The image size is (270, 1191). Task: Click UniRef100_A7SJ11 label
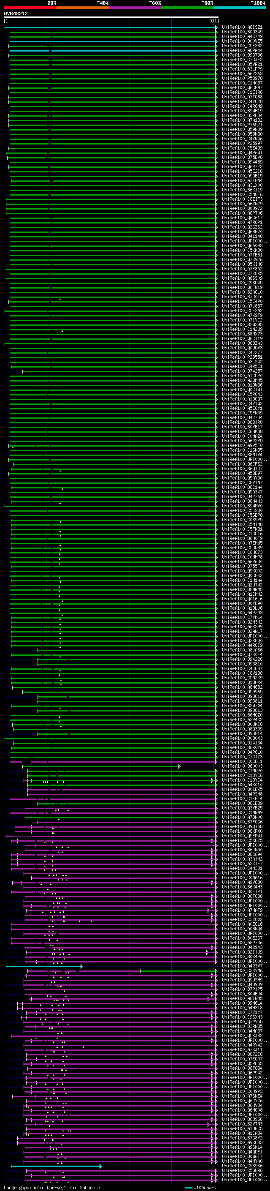(x=242, y=1049)
